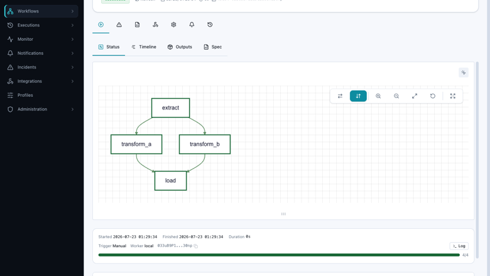
Task: Expand the Administration sidebar section
Action: tap(41, 109)
